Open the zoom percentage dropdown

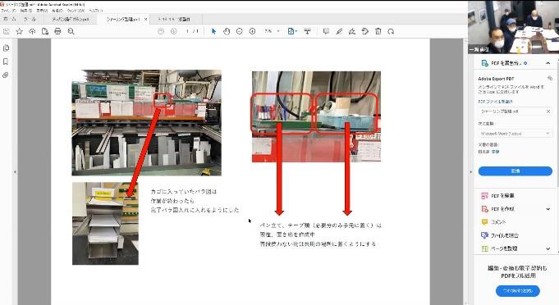coord(273,31)
